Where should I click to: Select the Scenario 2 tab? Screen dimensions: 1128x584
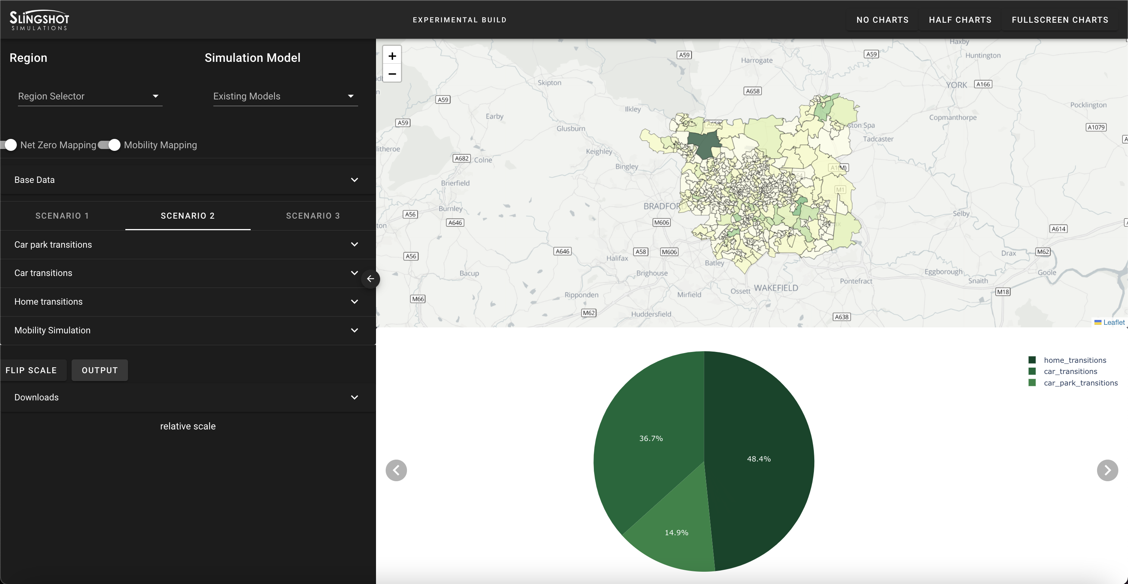click(188, 216)
